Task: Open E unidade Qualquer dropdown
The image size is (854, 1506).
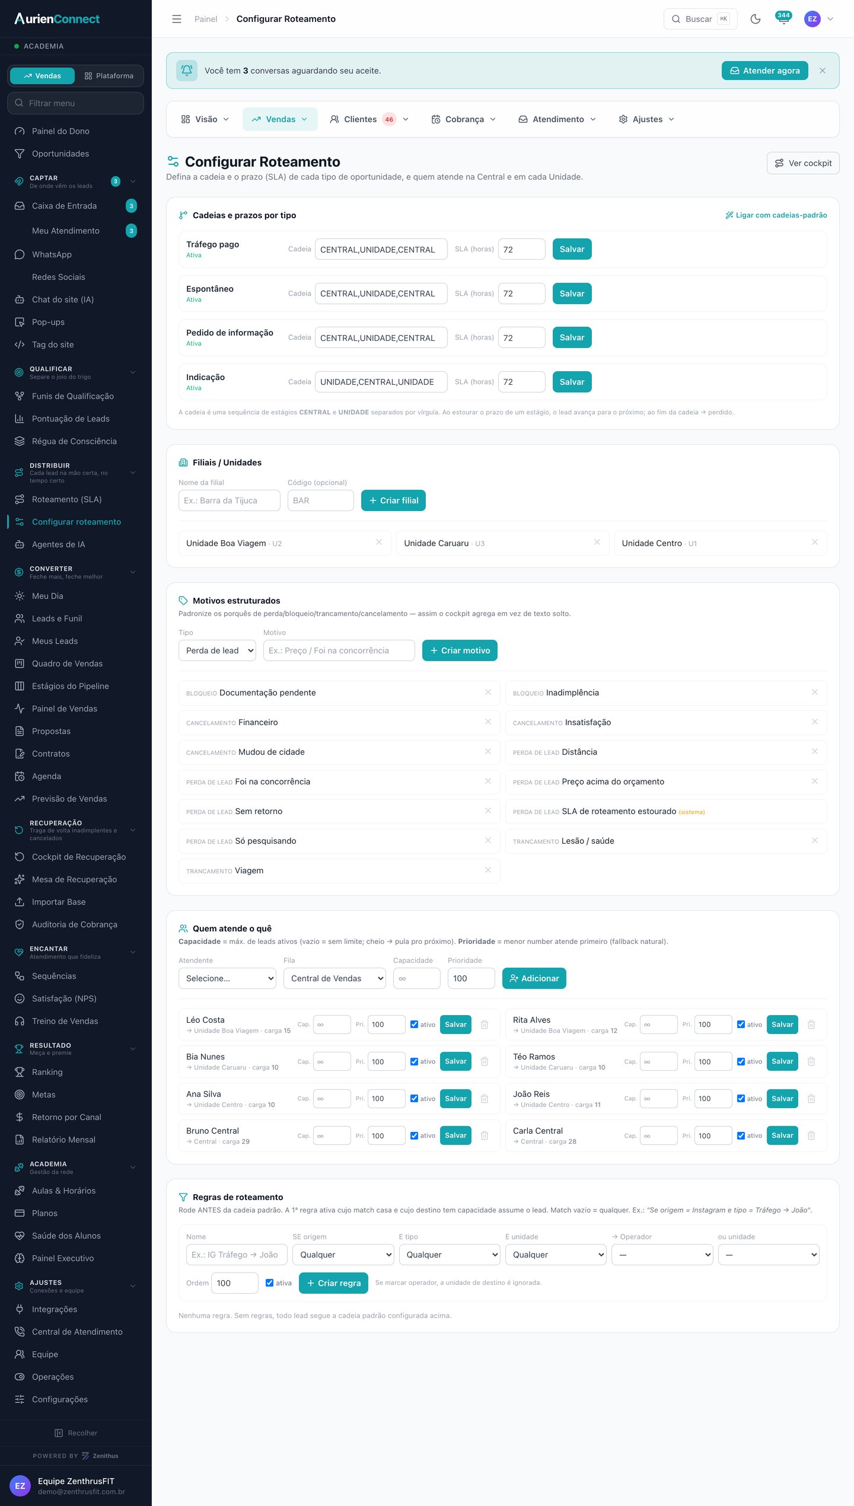Action: pos(556,1255)
